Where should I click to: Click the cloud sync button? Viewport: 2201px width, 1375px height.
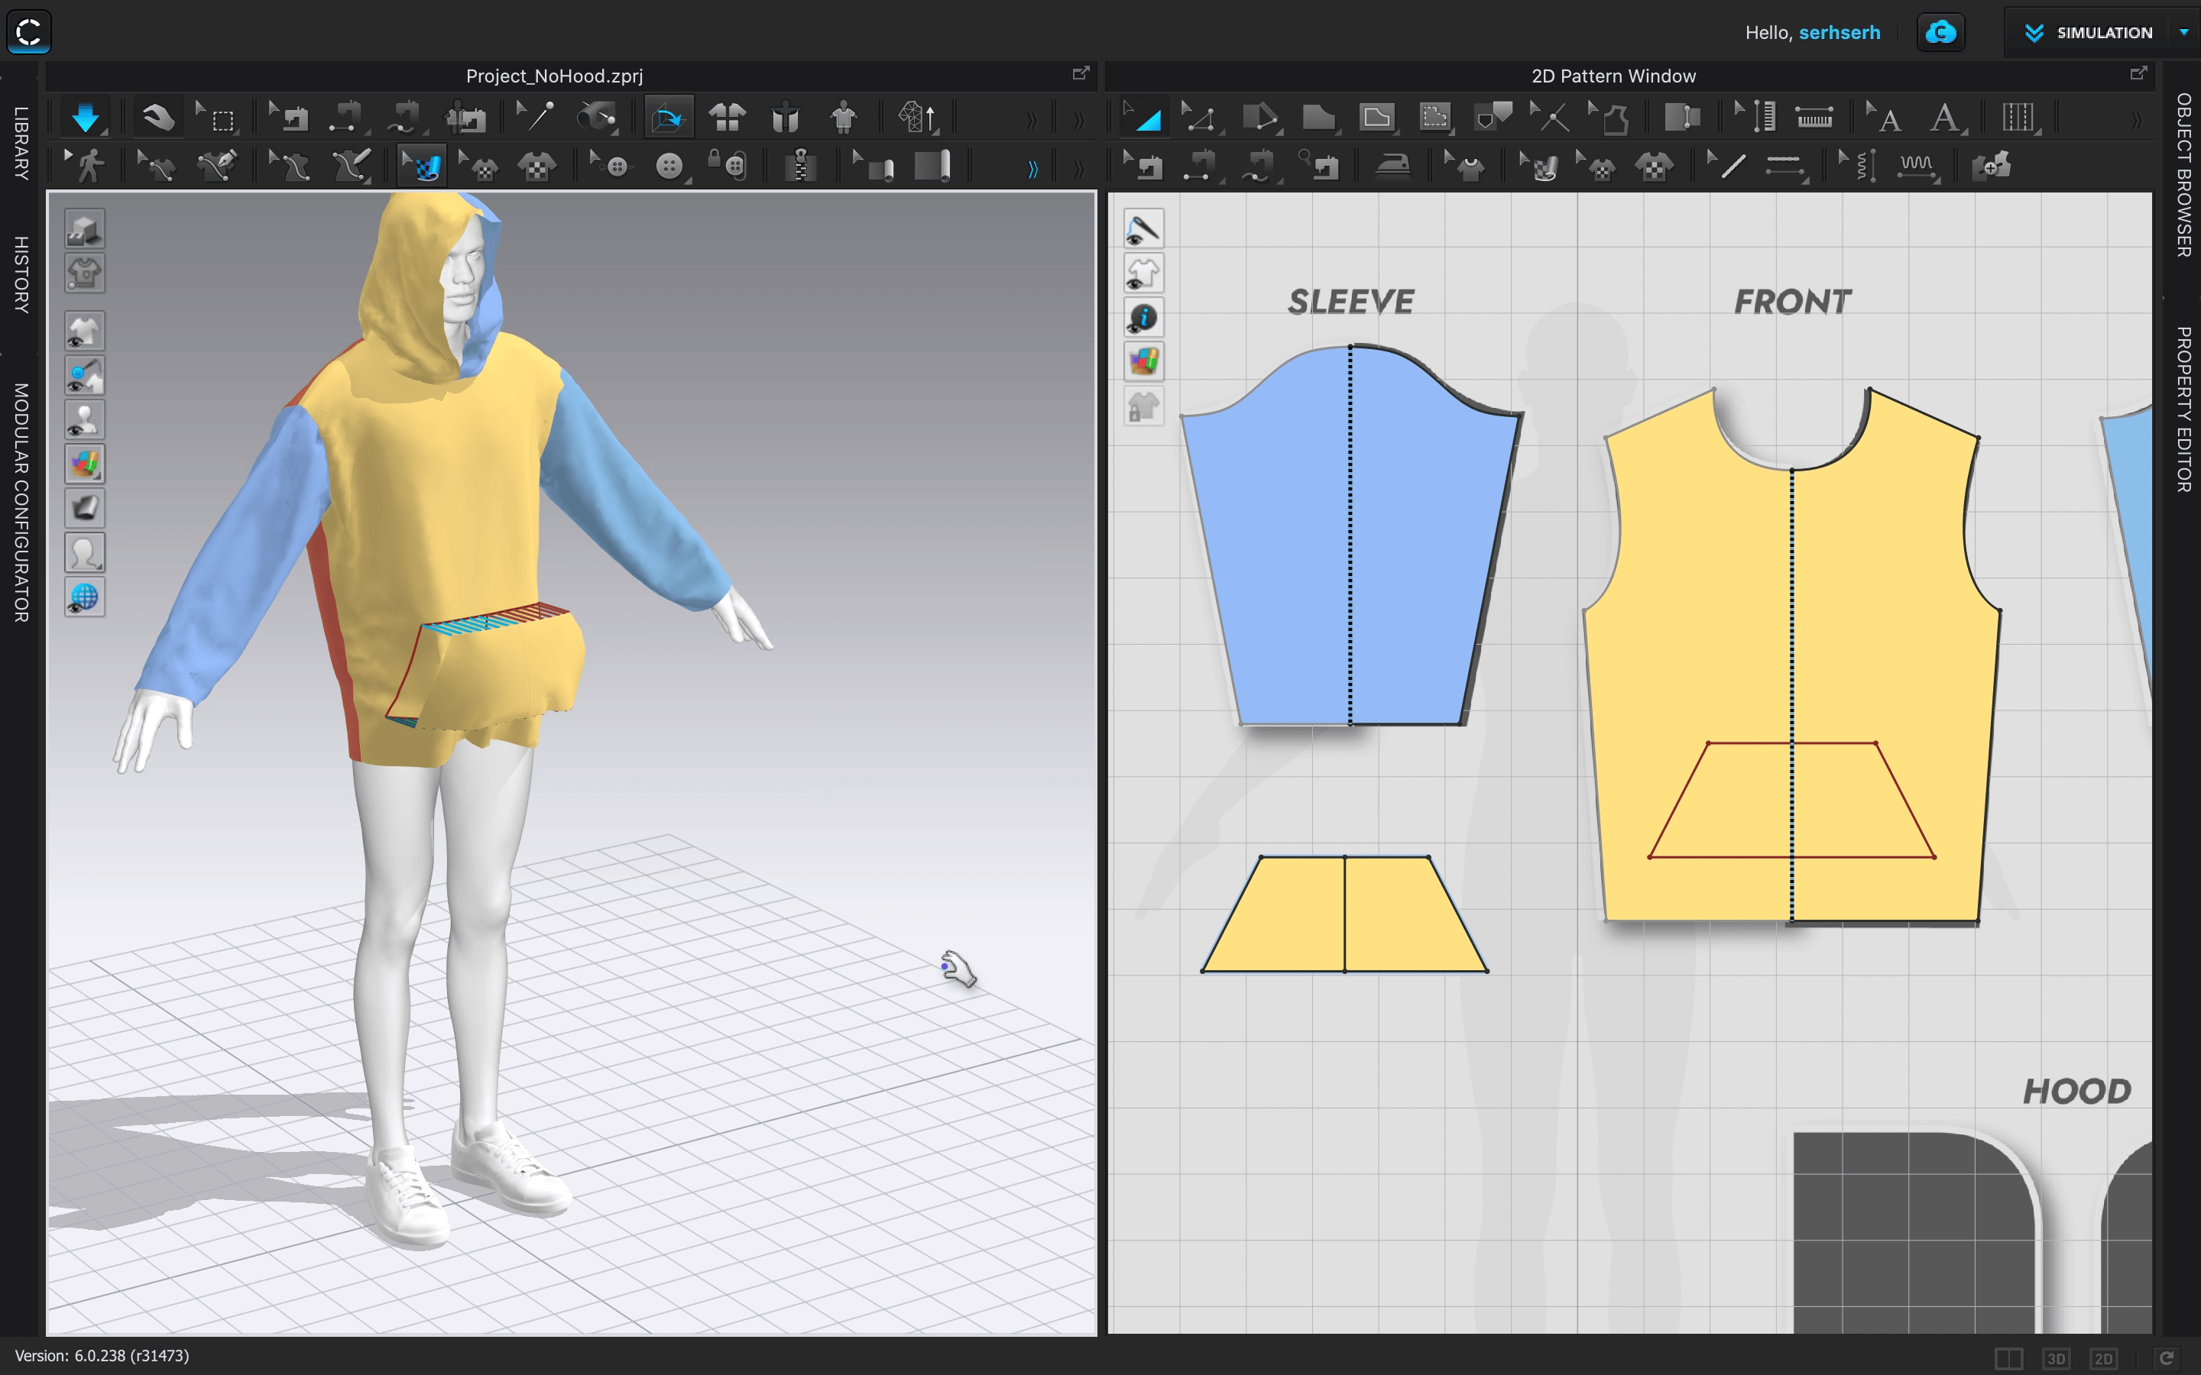pyautogui.click(x=1940, y=33)
